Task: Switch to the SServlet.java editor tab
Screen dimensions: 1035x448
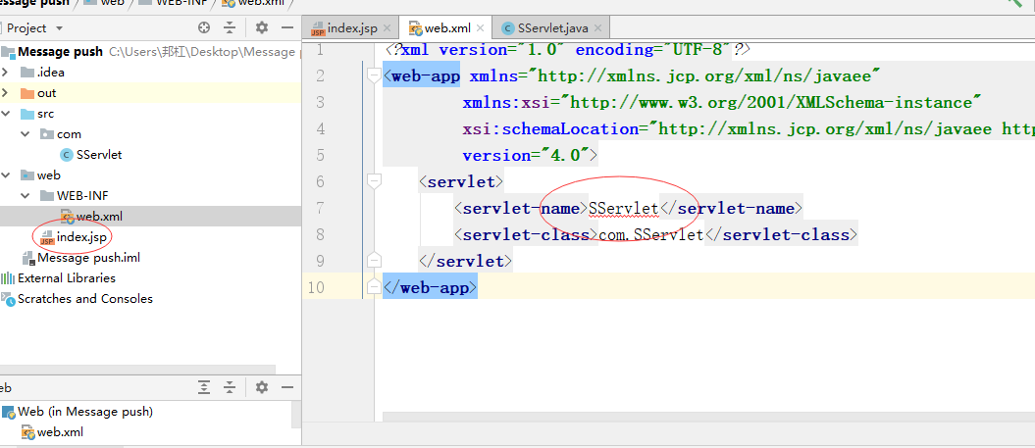Action: (x=553, y=28)
